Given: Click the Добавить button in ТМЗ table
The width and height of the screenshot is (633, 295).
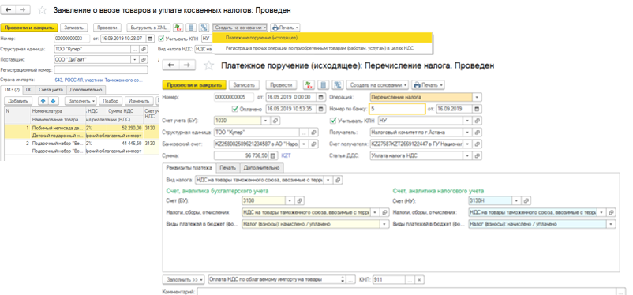Looking at the screenshot, I should 18,100.
